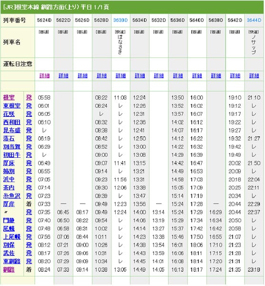Click the 根室本線 釧路方面 page title

point(56,7)
